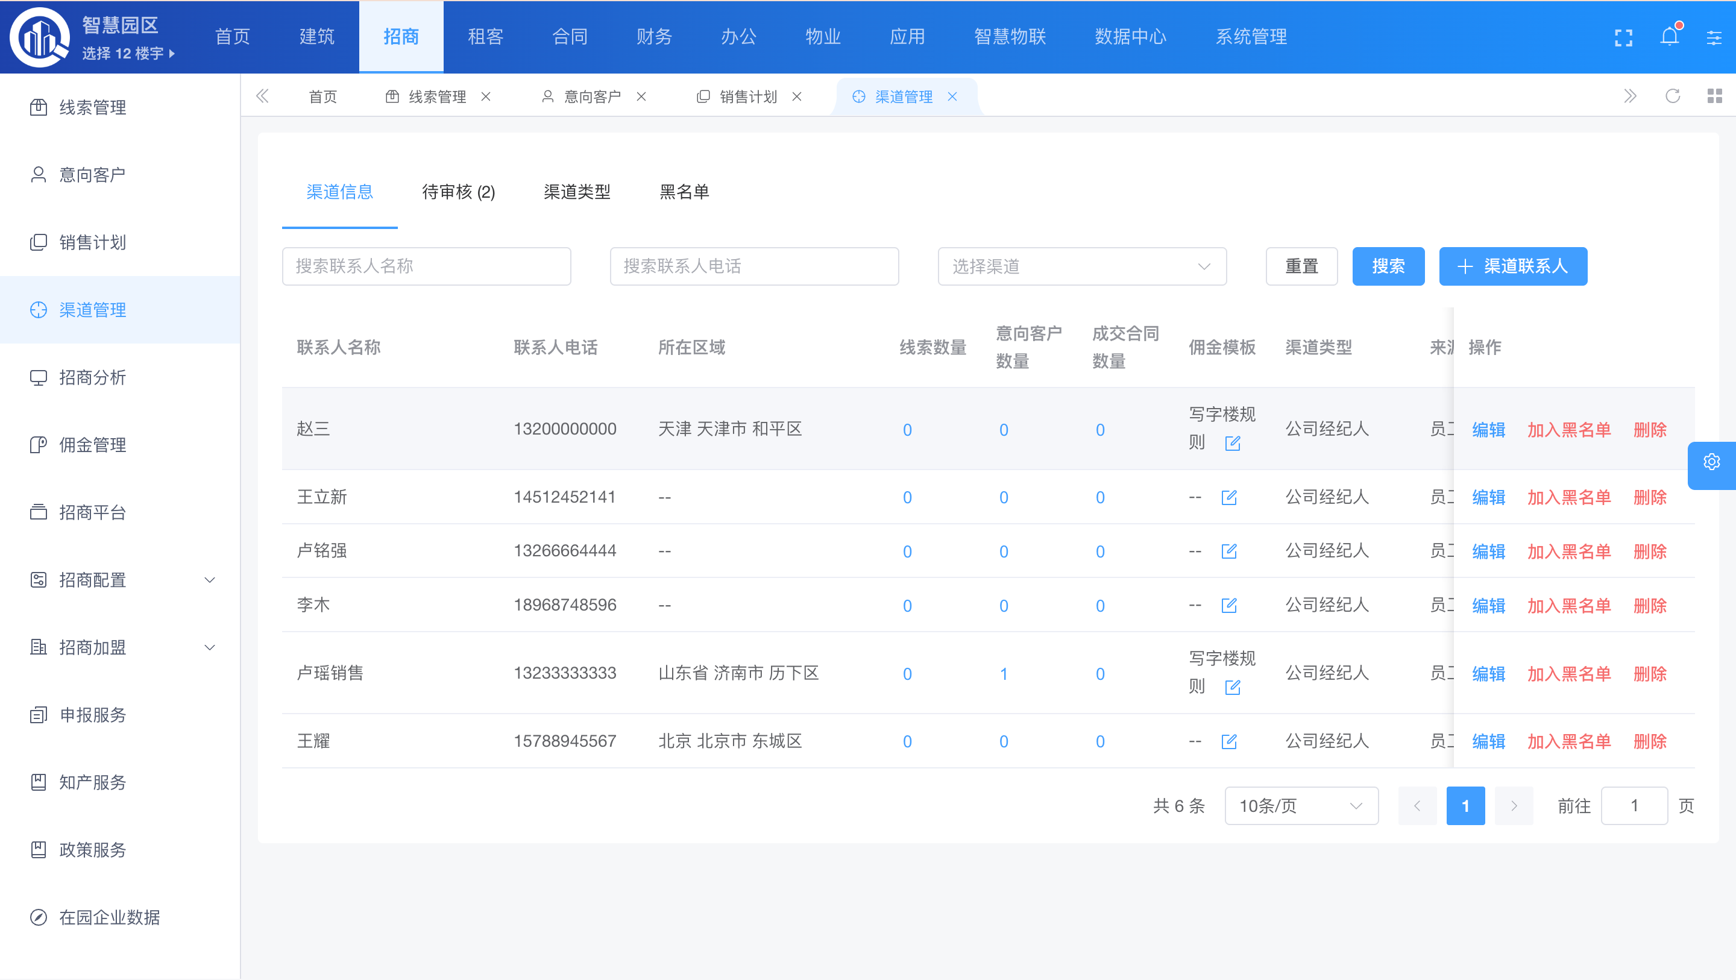Edit commission template for 王立新
Screen dimensions: 1736x980
(x=1228, y=497)
